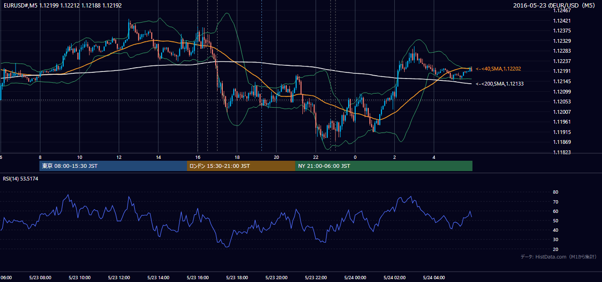
Task: Click RSI scale level 50
Action: pyautogui.click(x=555, y=220)
